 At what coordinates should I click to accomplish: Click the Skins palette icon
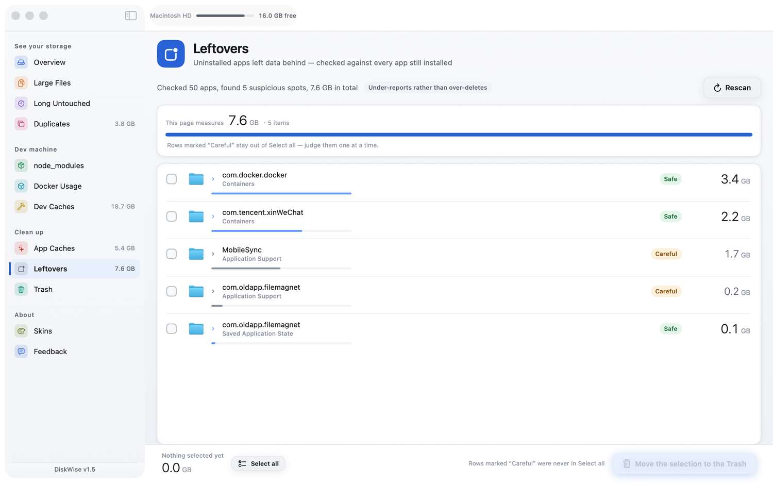click(21, 331)
